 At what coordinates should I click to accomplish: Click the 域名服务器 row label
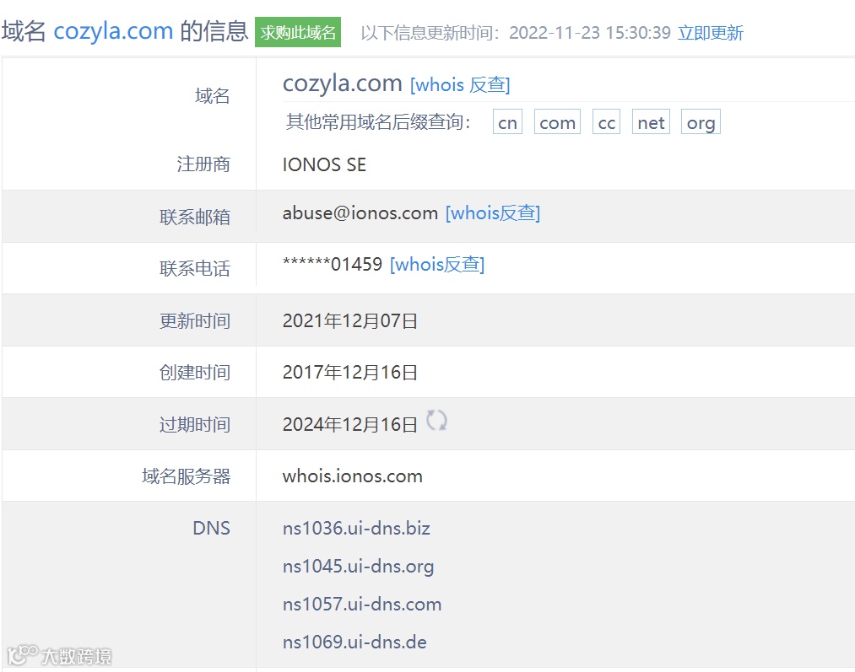[x=186, y=476]
